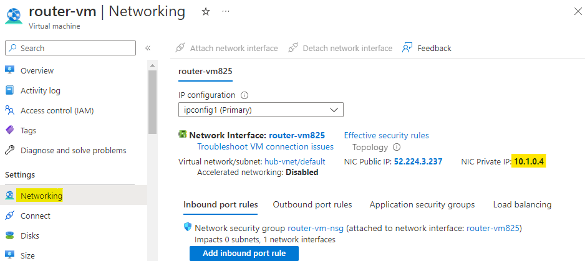Collapse the sidebar with the chevron icon
Screen dimensions: 585x261
pyautogui.click(x=148, y=48)
